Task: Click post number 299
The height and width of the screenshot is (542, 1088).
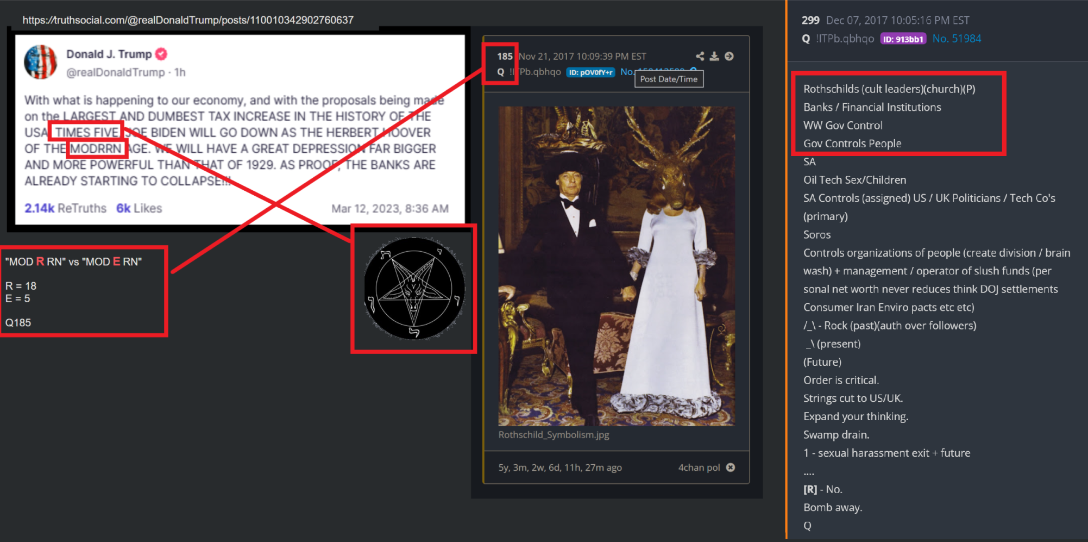Action: pos(810,20)
